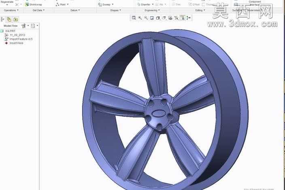Image resolution: width=285 pixels, height=190 pixels.
Task: Select the 11_09_2013 tree item
Action: pos(15,35)
